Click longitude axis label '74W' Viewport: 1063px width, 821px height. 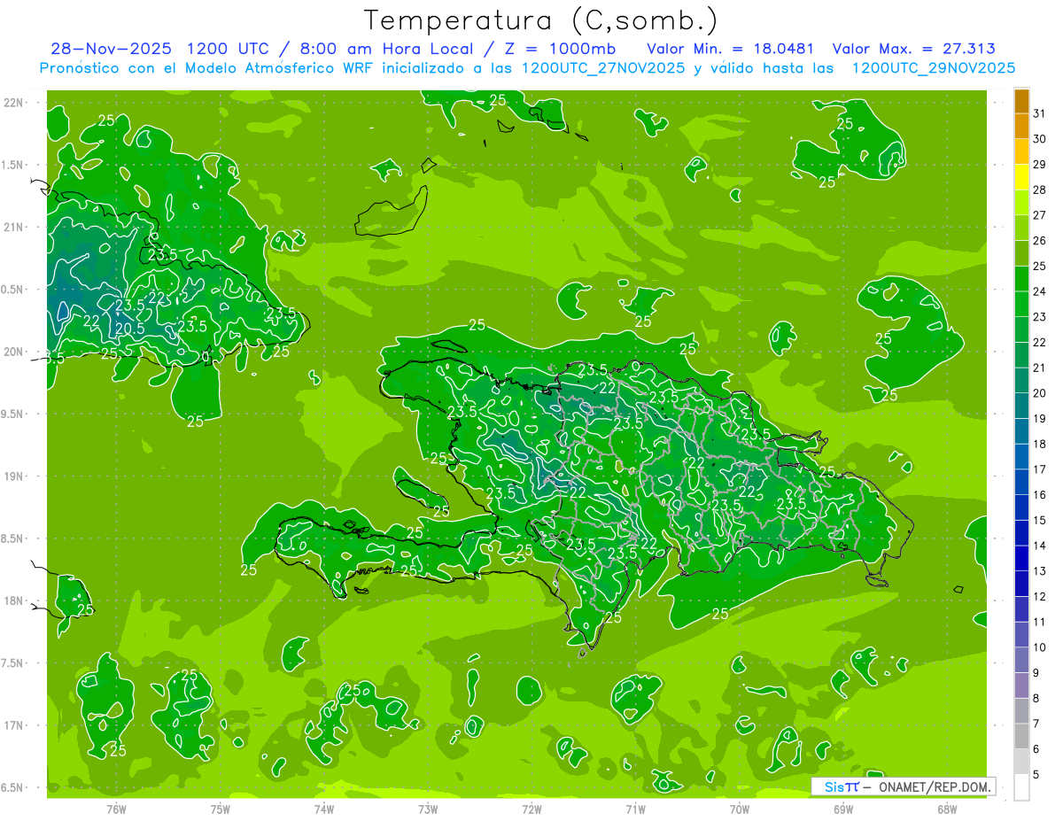point(324,809)
